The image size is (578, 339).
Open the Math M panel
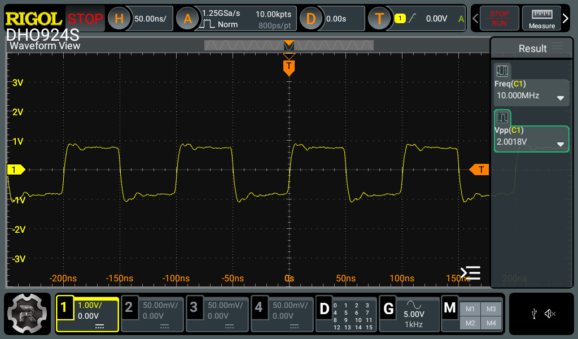pyautogui.click(x=450, y=308)
